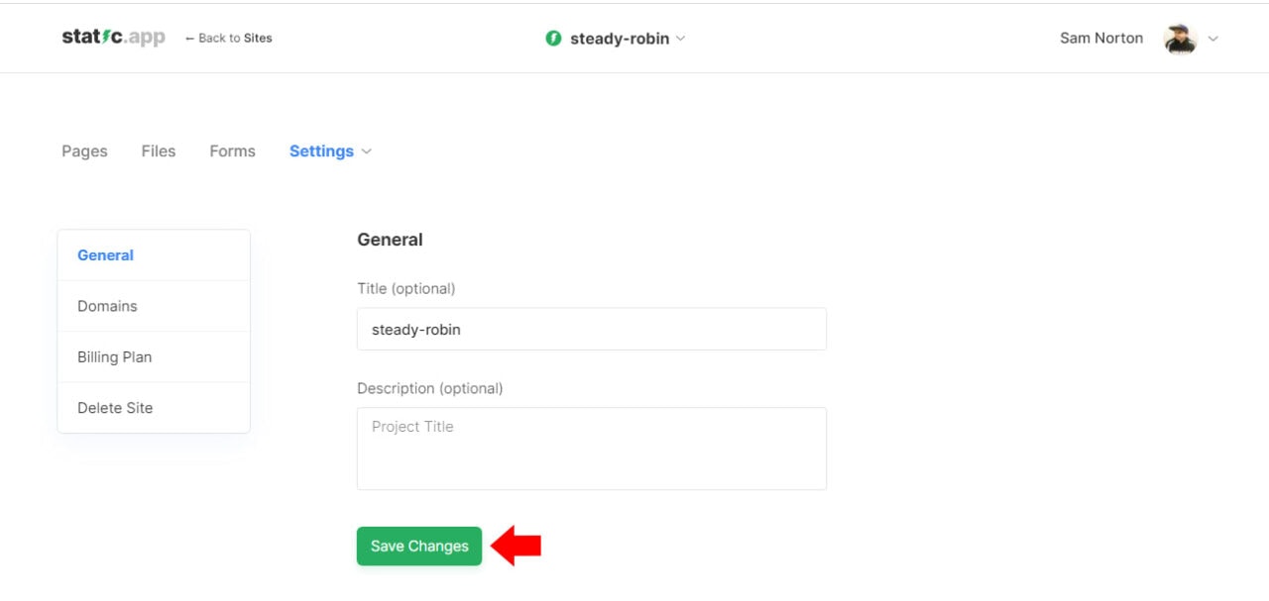
Task: Click Sam Norton's profile avatar picture
Action: 1179,38
